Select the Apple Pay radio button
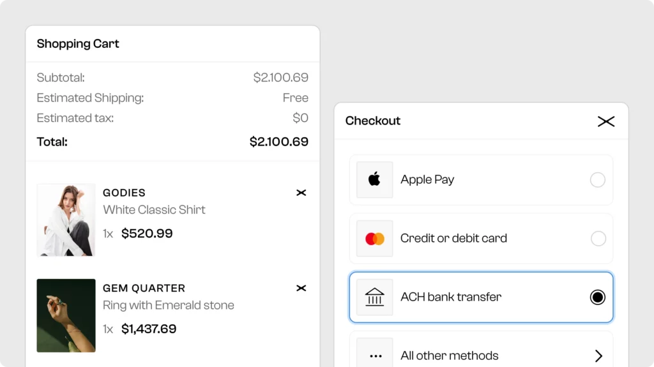The image size is (654, 367). [x=597, y=180]
